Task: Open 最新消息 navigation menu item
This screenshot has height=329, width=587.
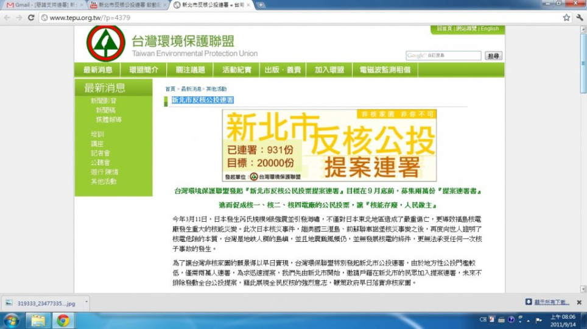Action: pyautogui.click(x=98, y=70)
